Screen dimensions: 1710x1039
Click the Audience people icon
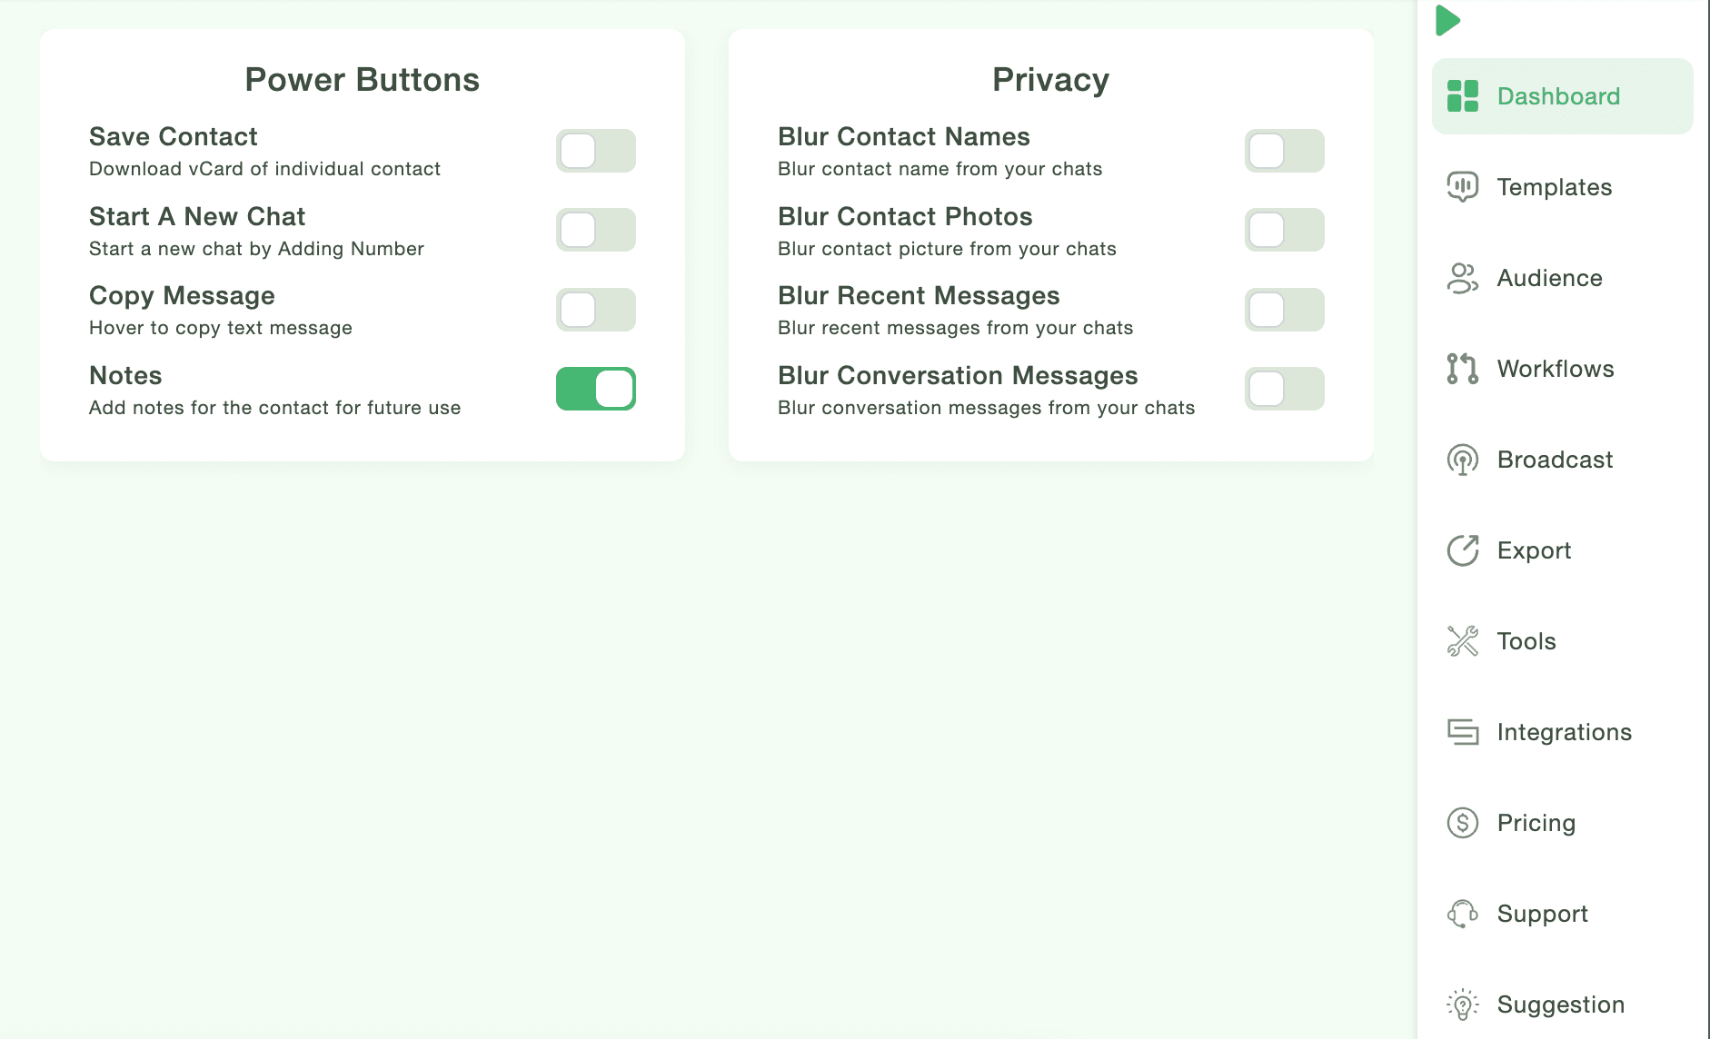pyautogui.click(x=1463, y=278)
